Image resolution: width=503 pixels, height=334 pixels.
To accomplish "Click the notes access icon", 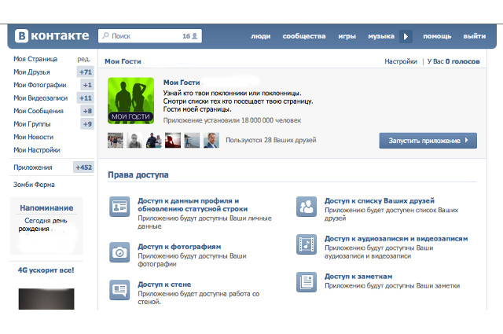I will [307, 282].
